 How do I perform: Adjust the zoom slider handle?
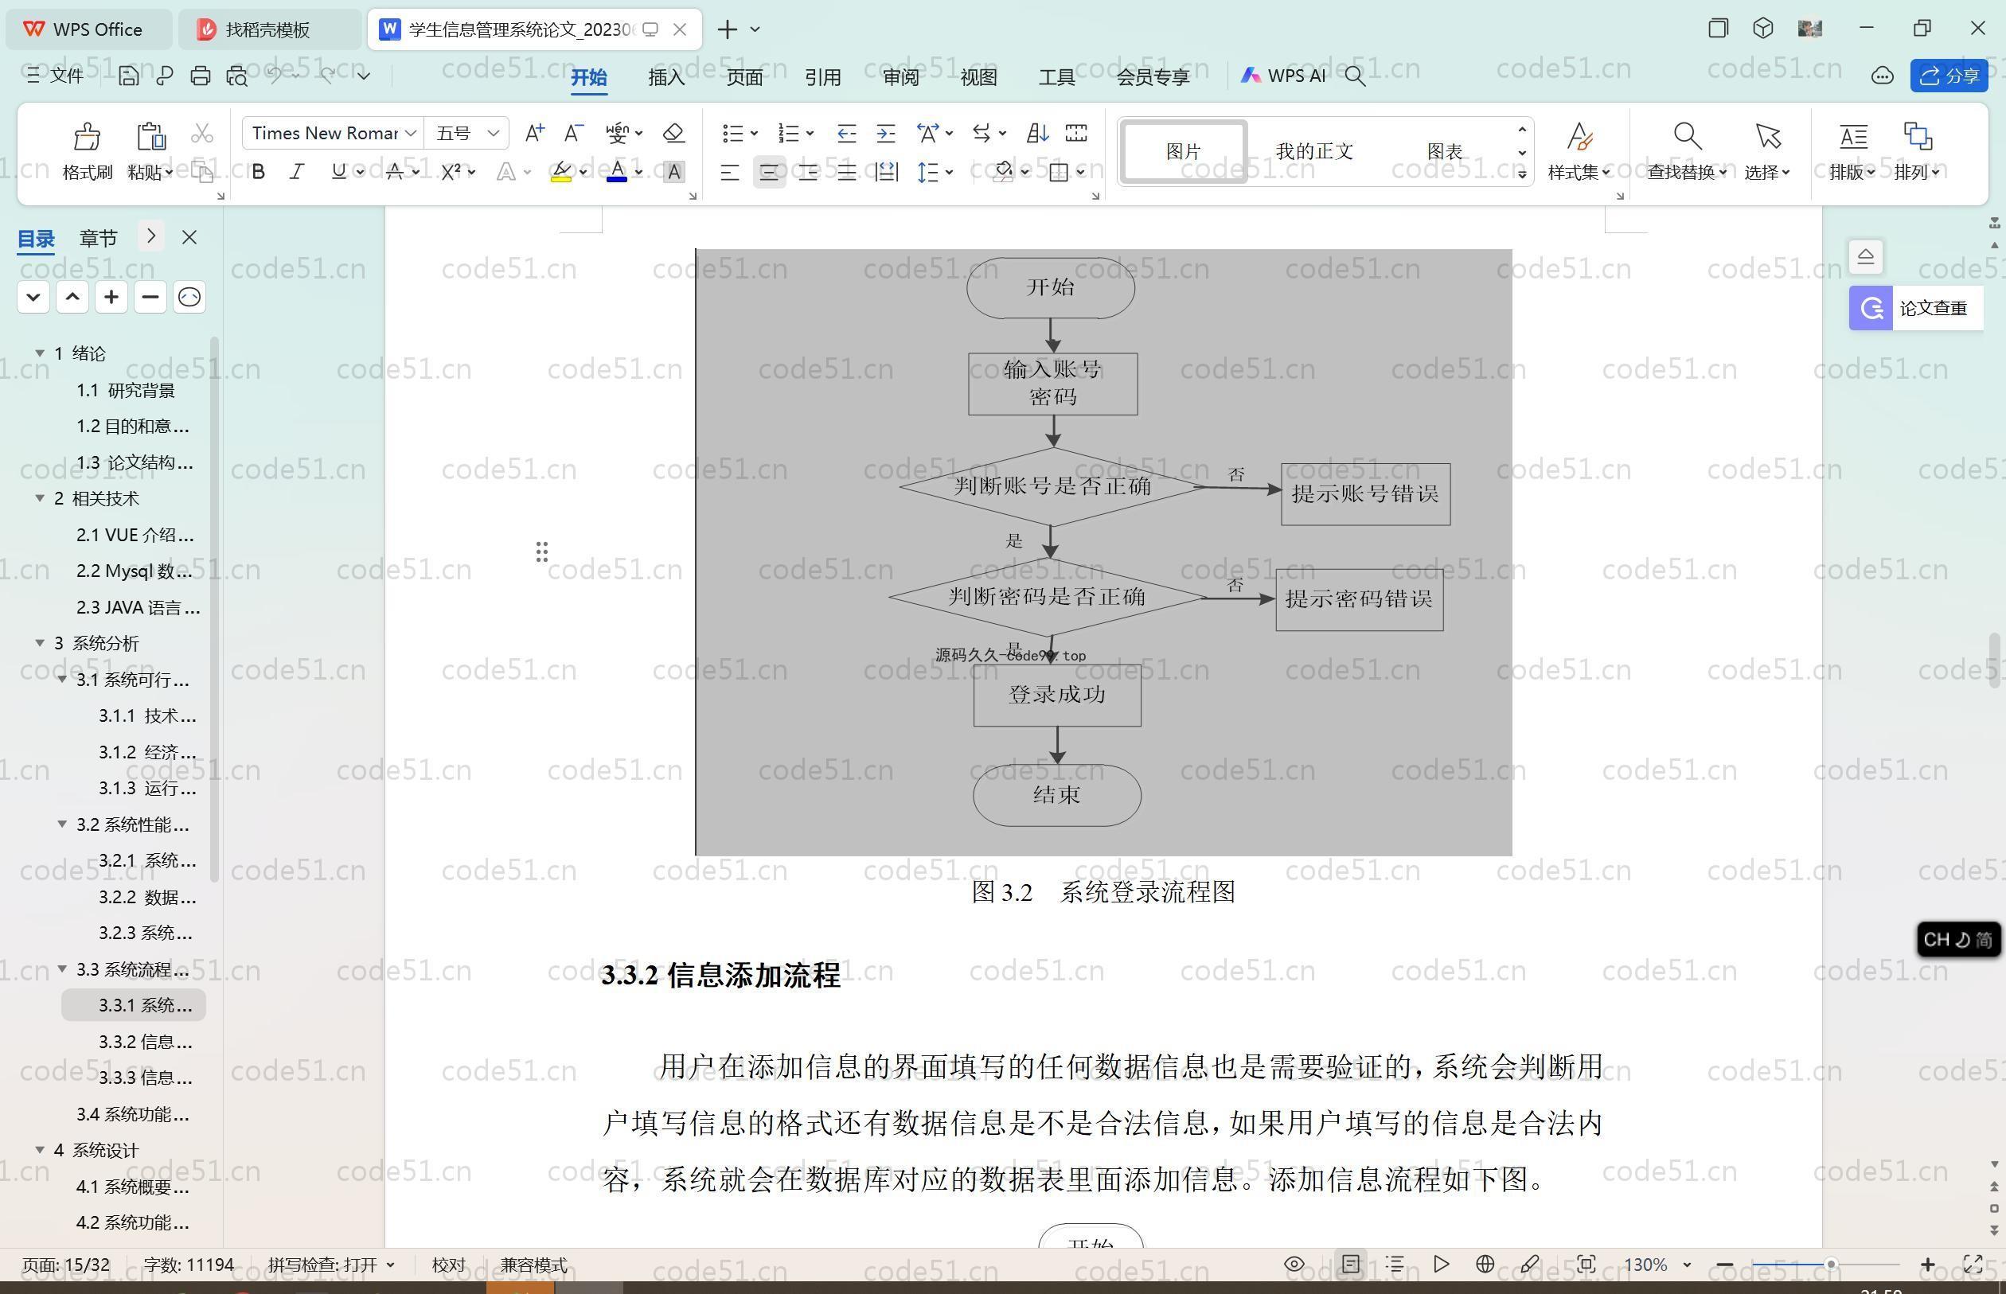click(x=1830, y=1264)
